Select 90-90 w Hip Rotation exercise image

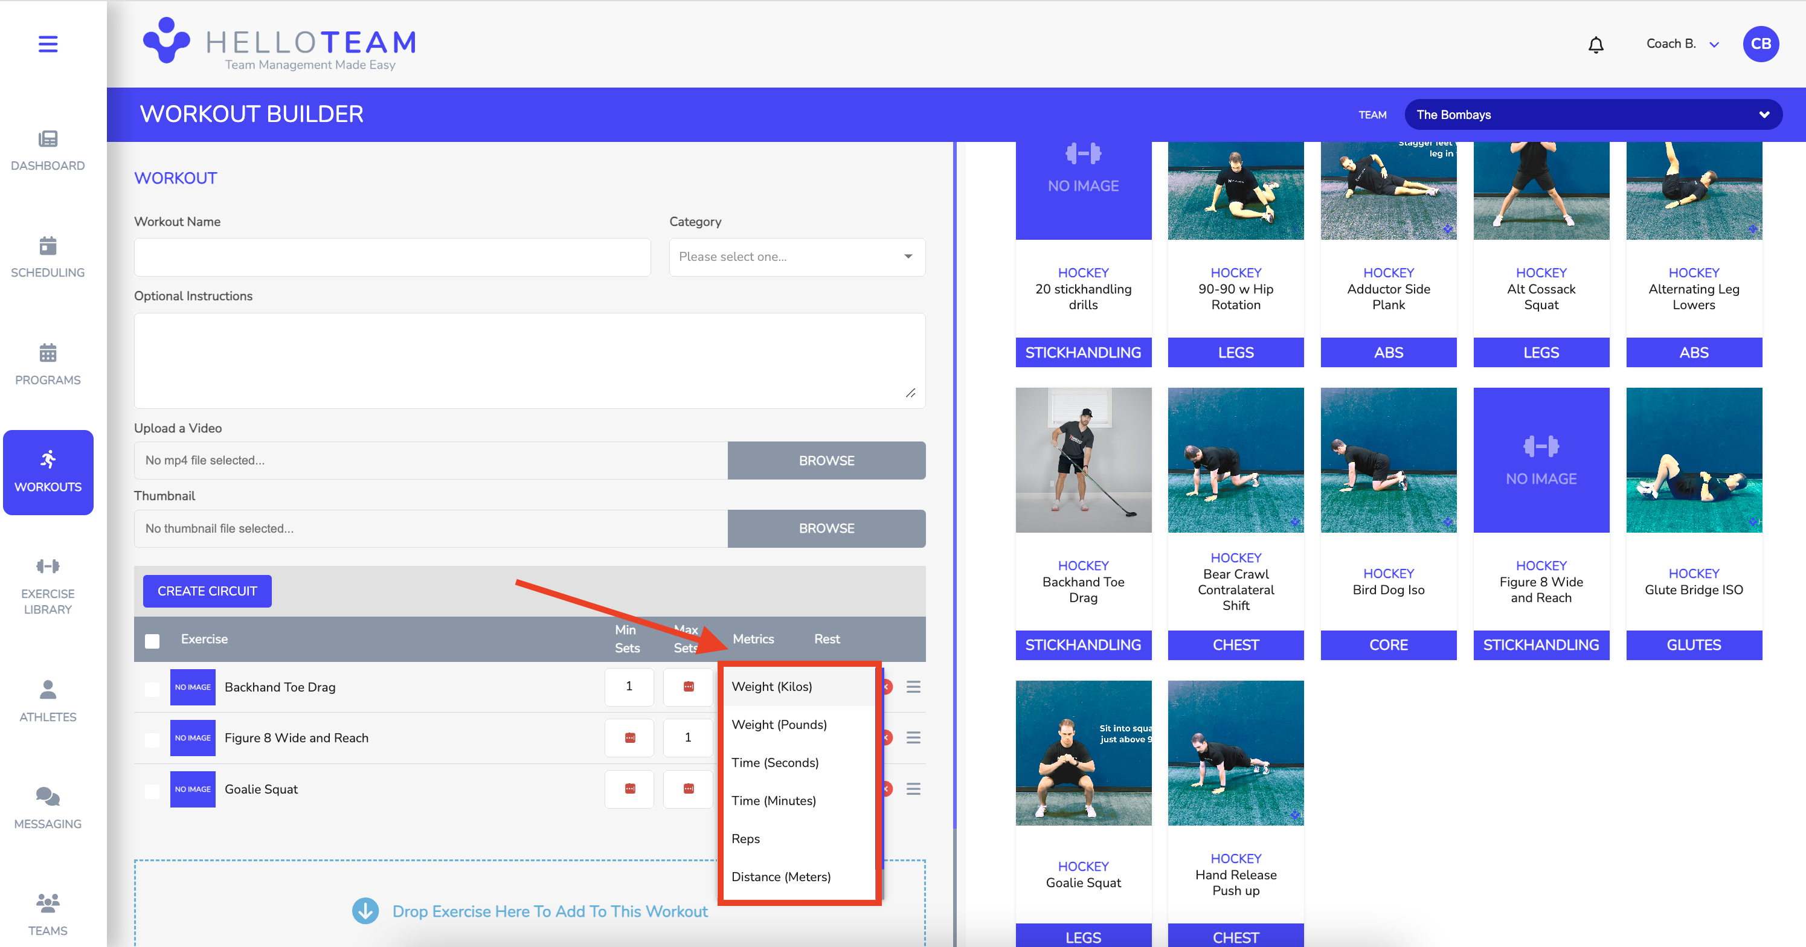click(1235, 190)
